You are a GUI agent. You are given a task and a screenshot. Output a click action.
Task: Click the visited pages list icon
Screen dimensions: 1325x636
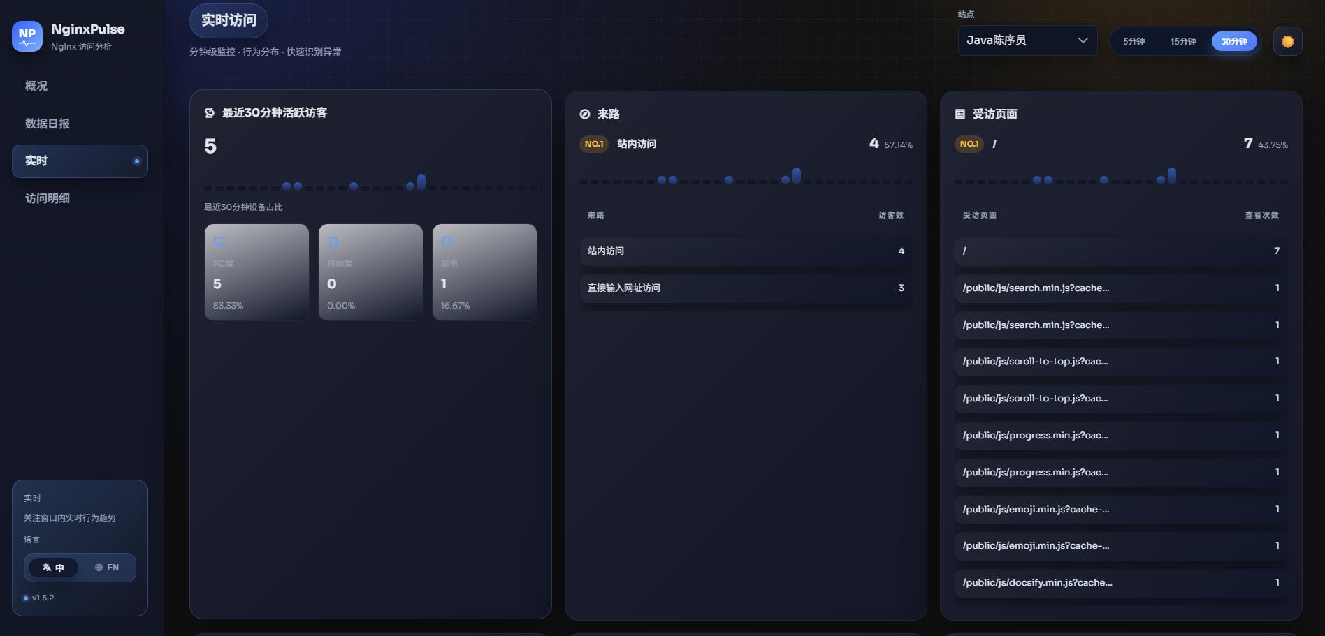coord(960,114)
